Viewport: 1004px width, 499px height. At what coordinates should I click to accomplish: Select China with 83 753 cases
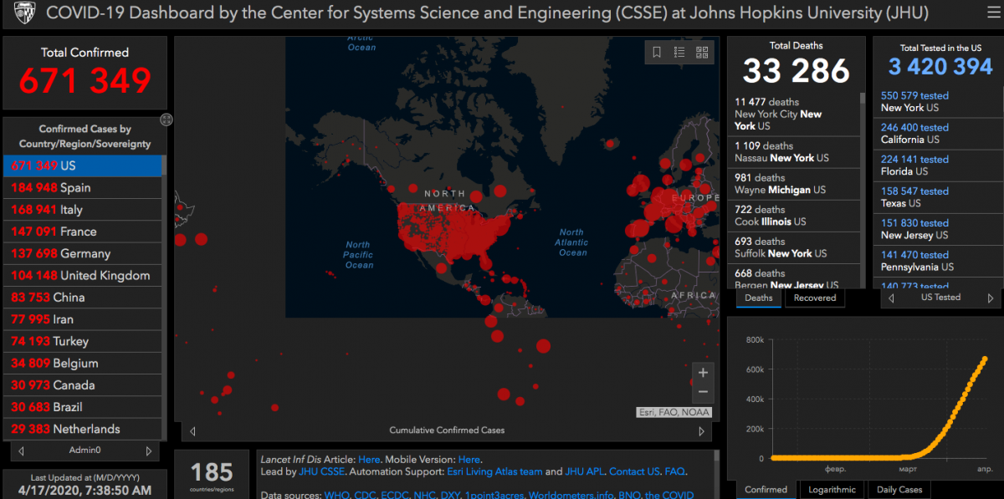click(83, 297)
